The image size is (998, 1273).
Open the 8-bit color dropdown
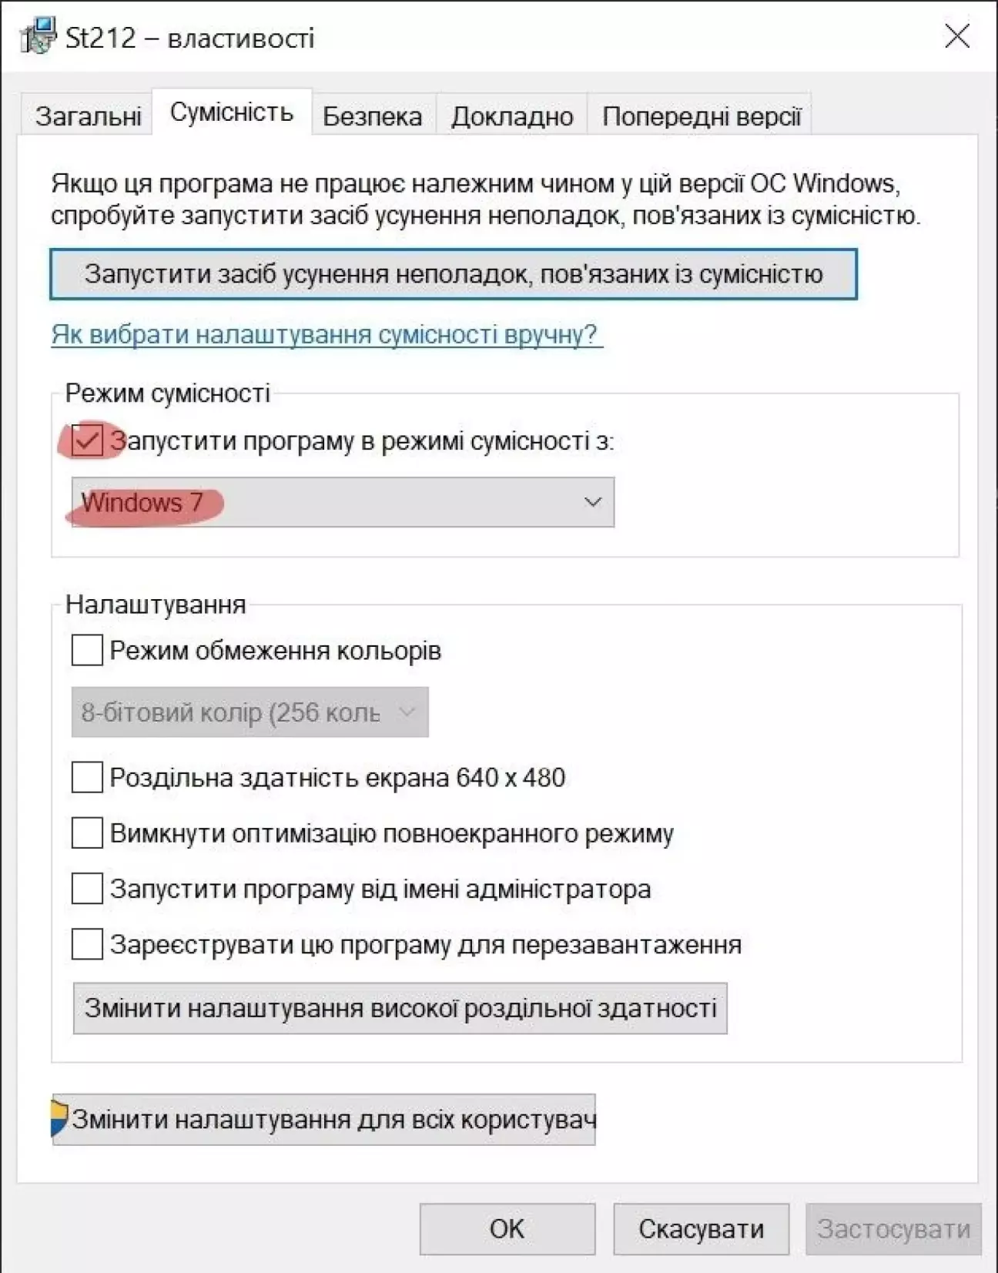[249, 712]
